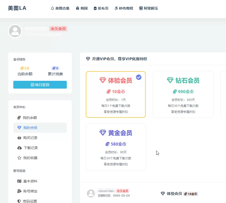Click the bug icon beside 韩国
This screenshot has height=203, width=226.
pyautogui.click(x=78, y=8)
